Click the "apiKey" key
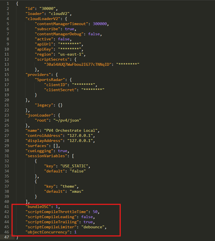Screen dimensions: 215x241 [x=44, y=49]
